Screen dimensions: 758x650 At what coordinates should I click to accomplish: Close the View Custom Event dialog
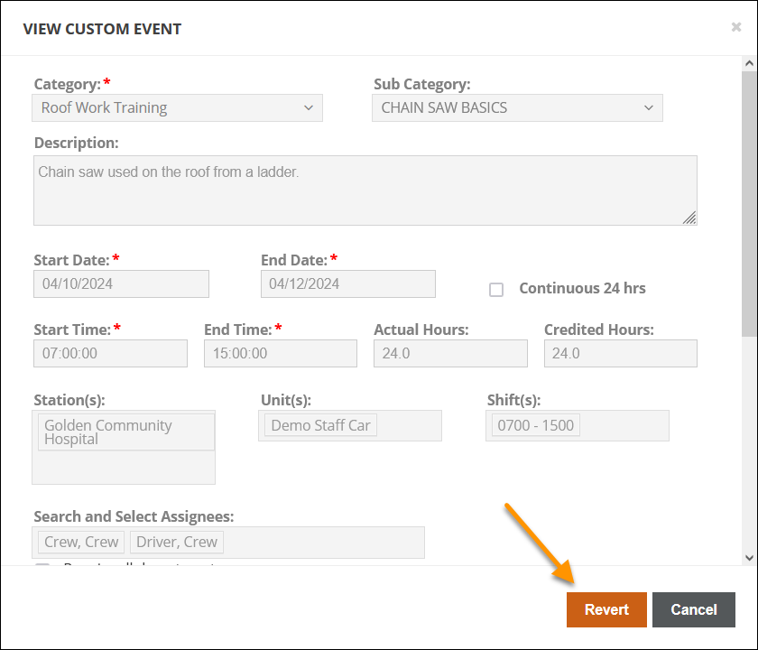735,28
